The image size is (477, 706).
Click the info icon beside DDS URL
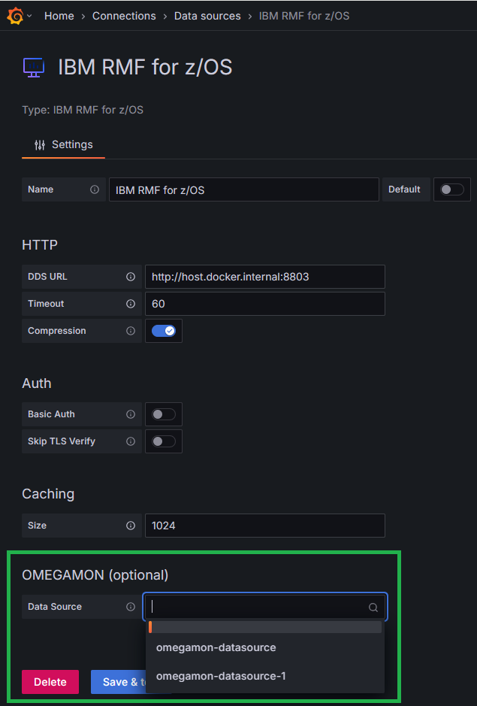tap(131, 277)
